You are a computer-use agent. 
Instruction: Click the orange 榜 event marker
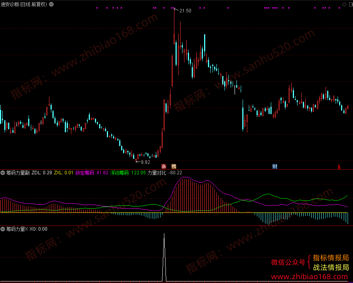point(174,167)
